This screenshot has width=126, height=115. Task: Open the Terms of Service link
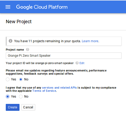44,91
